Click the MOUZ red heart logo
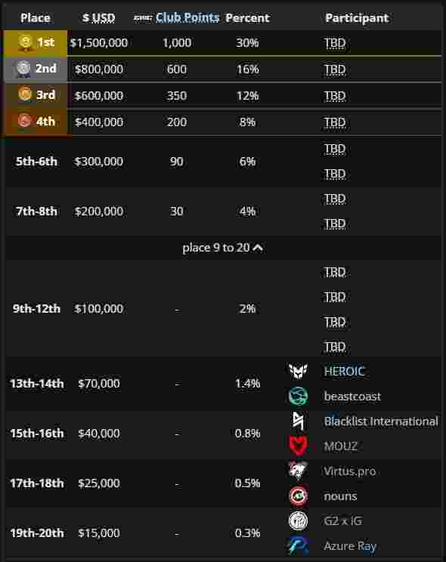 pyautogui.click(x=298, y=446)
